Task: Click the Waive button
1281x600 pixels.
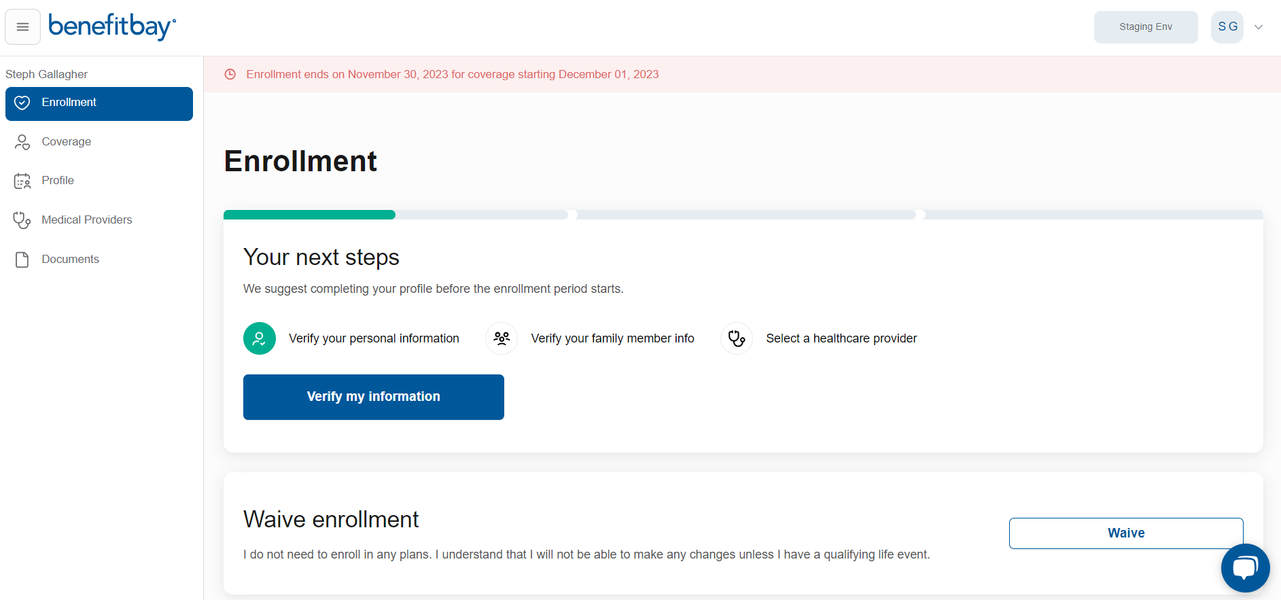Action: (1125, 533)
